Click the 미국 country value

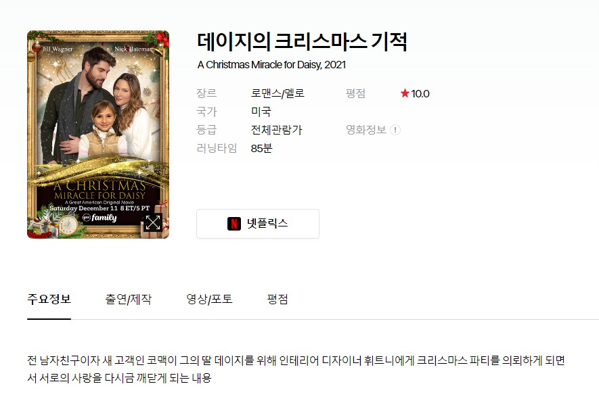[x=261, y=112]
